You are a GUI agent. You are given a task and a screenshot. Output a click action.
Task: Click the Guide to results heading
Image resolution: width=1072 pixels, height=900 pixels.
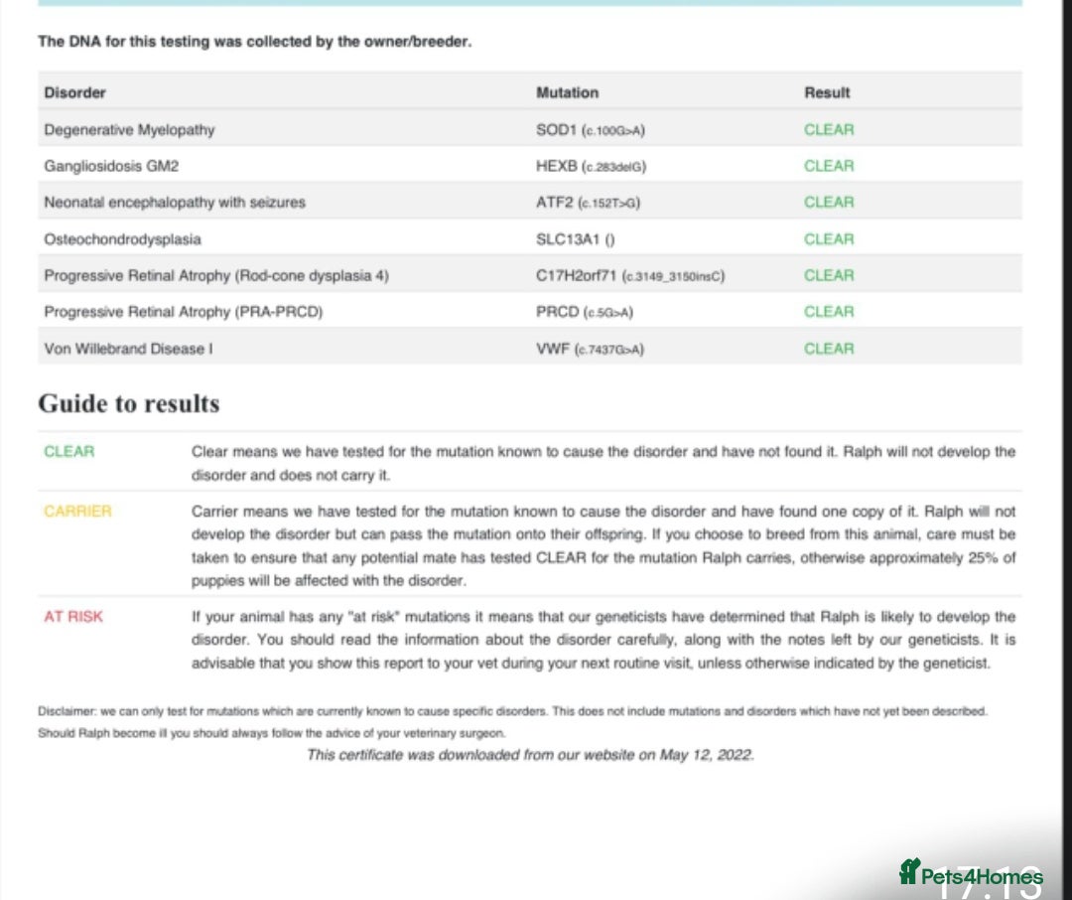click(128, 403)
